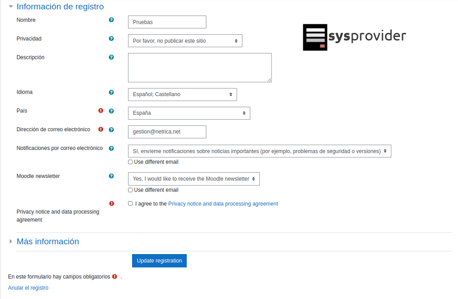Click the sysprovider logo
The image size is (458, 299).
point(354,37)
